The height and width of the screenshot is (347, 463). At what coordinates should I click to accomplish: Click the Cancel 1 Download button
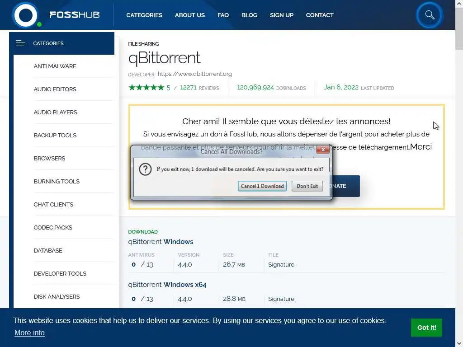point(262,186)
